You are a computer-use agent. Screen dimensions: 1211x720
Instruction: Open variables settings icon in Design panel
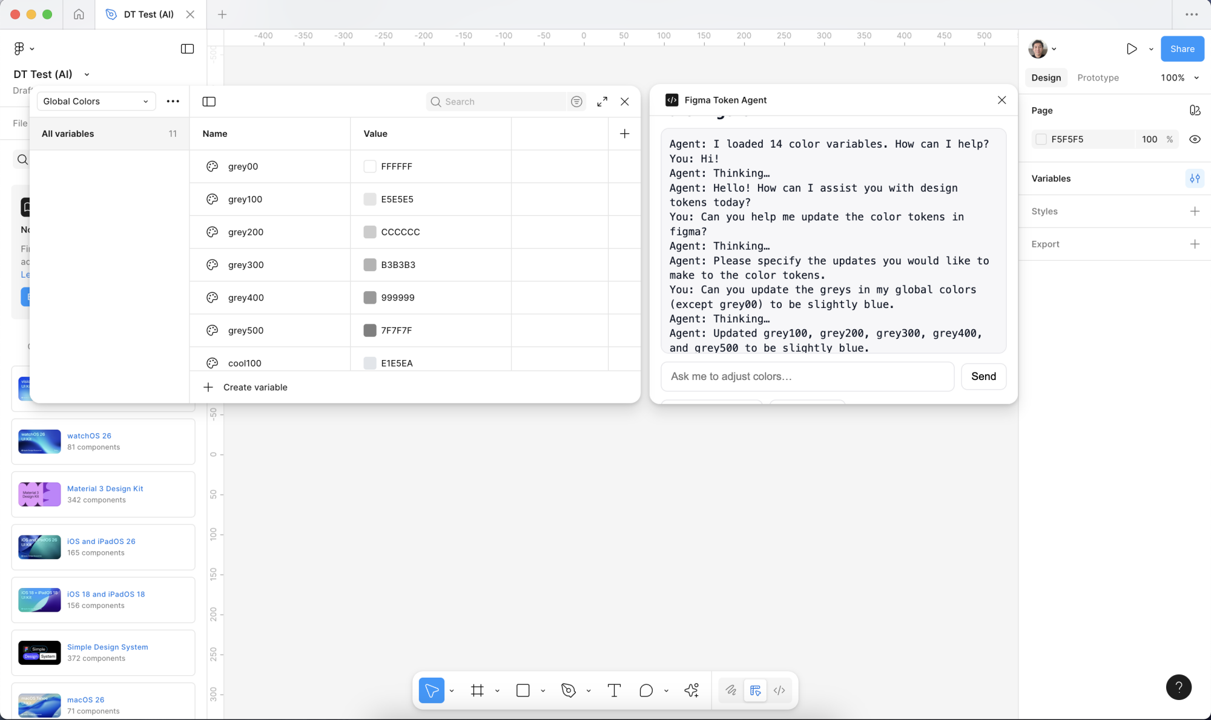pyautogui.click(x=1195, y=178)
